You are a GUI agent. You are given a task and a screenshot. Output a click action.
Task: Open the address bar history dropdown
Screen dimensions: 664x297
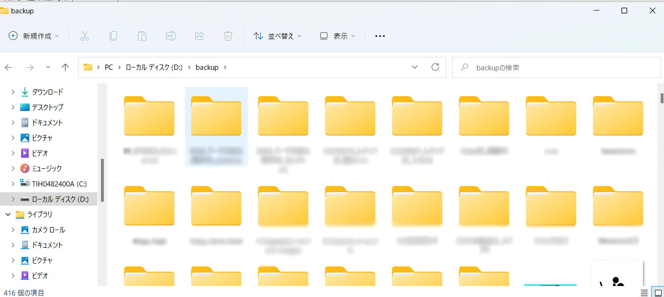point(415,67)
